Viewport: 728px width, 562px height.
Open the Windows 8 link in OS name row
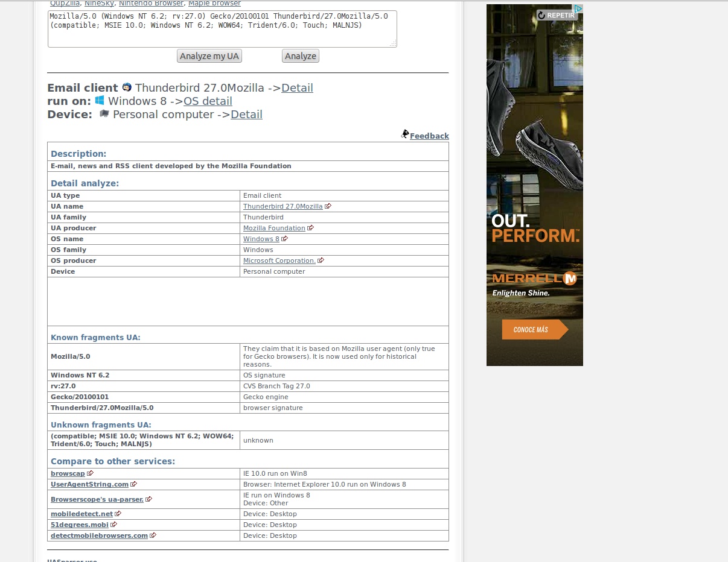point(261,239)
